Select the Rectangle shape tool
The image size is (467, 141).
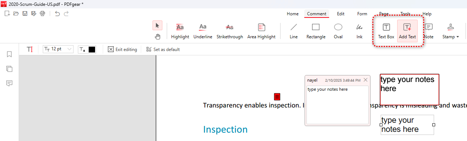click(316, 31)
